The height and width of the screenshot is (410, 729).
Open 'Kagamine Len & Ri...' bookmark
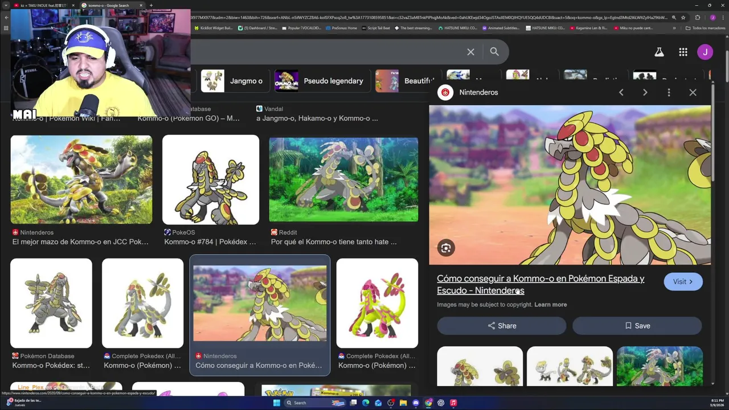(x=589, y=28)
